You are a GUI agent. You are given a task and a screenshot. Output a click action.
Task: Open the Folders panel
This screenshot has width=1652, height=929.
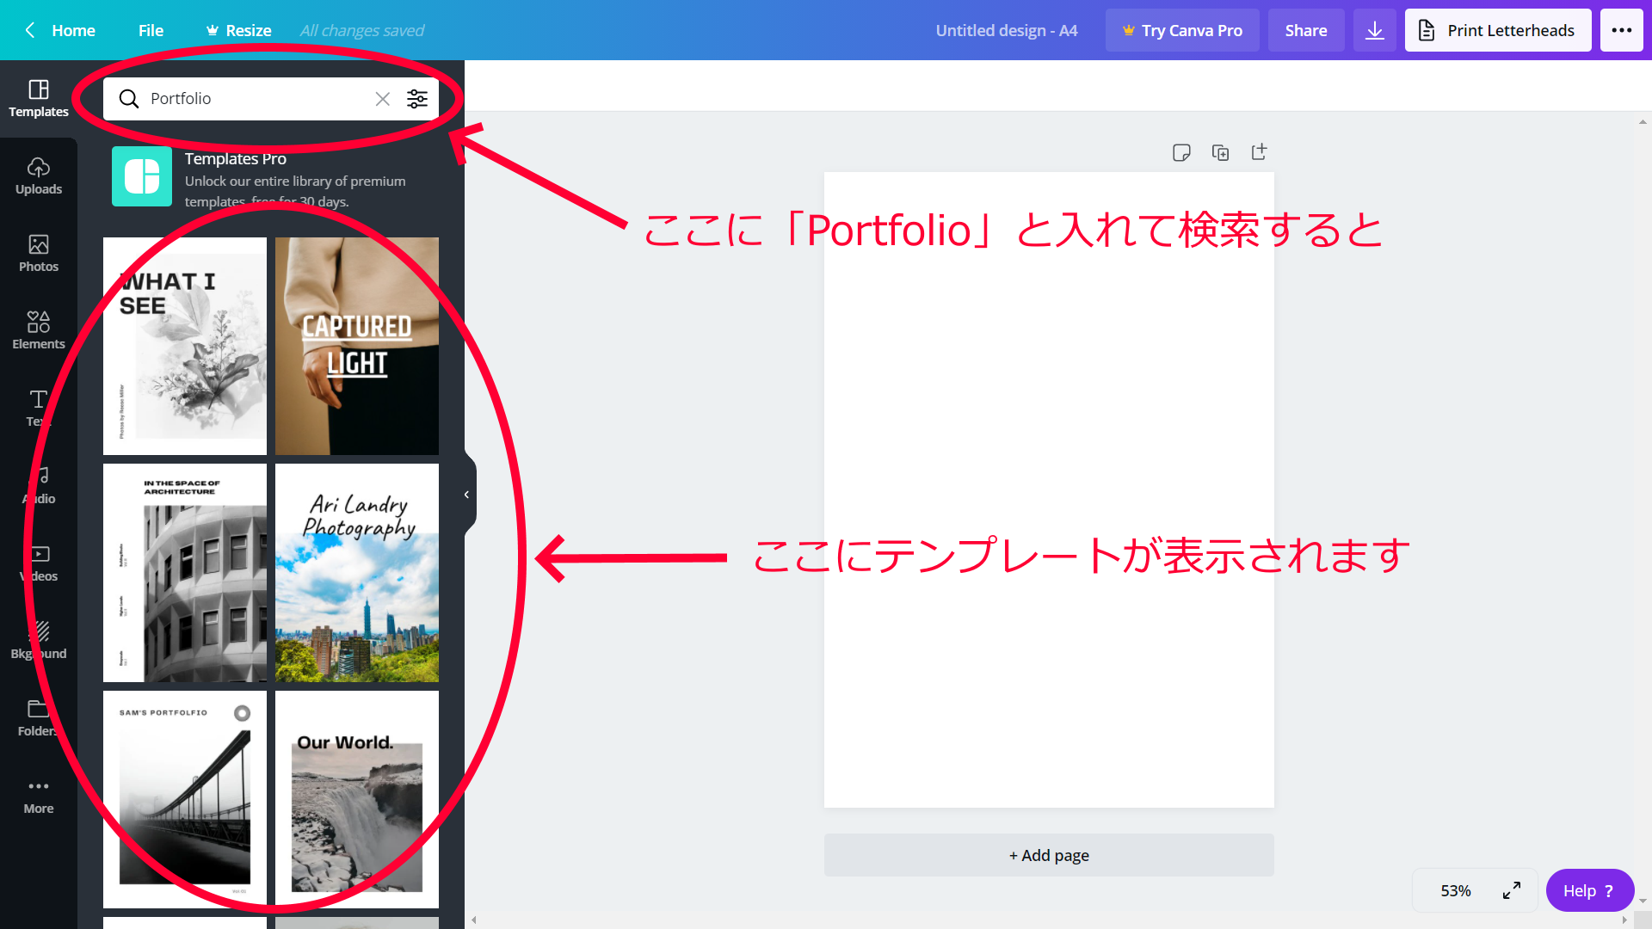tap(39, 718)
